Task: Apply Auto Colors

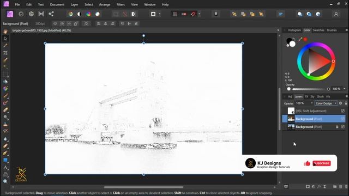Action: pyautogui.click(x=88, y=14)
